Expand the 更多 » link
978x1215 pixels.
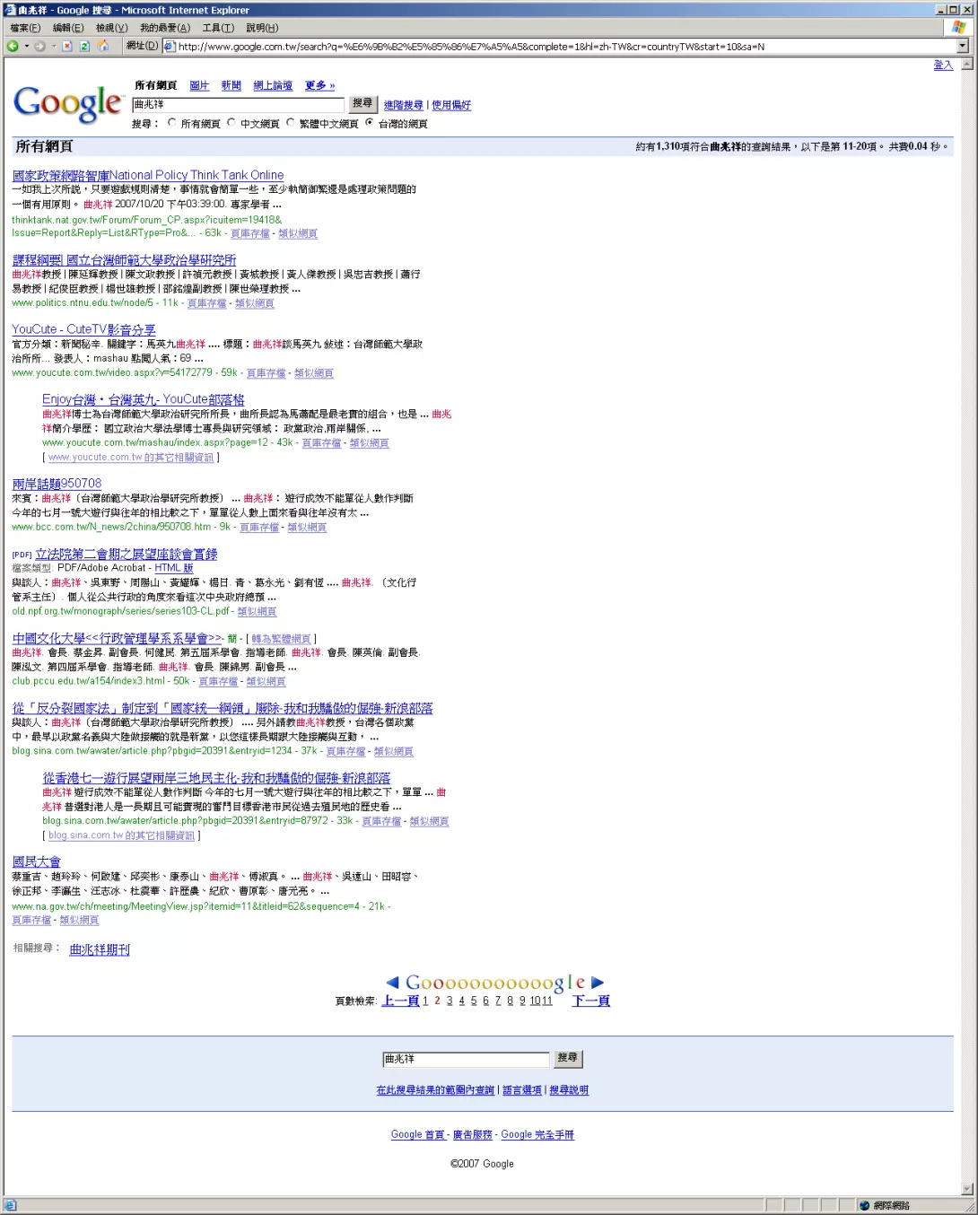tap(319, 85)
